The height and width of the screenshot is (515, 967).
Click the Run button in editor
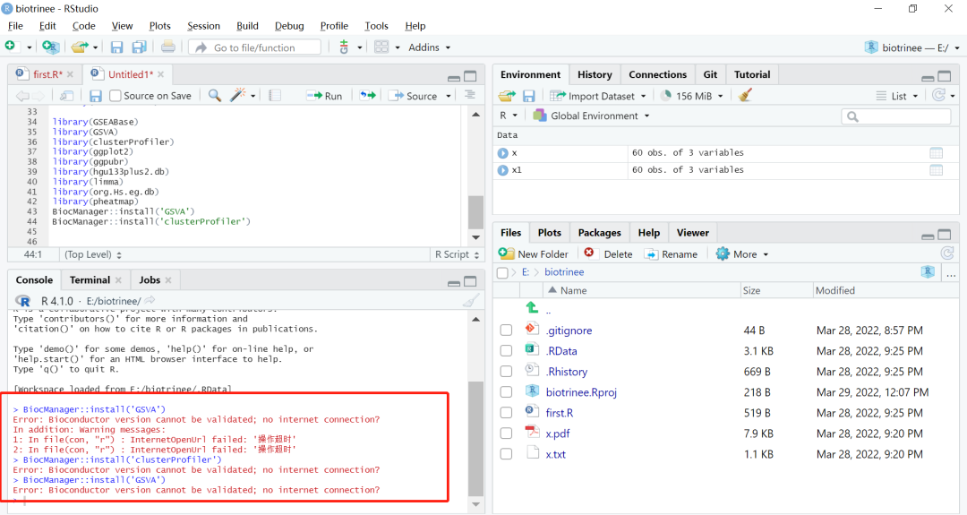point(325,96)
